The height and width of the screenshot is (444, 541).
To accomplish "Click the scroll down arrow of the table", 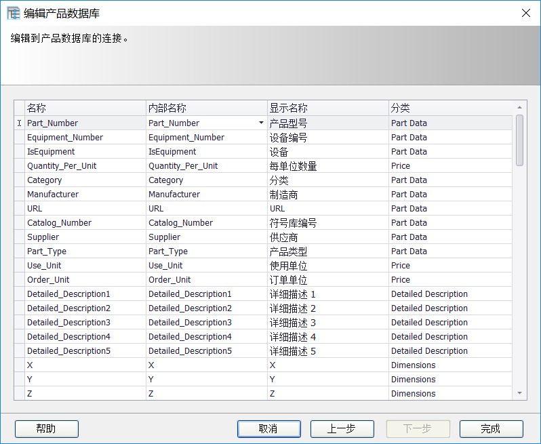I will (x=519, y=393).
